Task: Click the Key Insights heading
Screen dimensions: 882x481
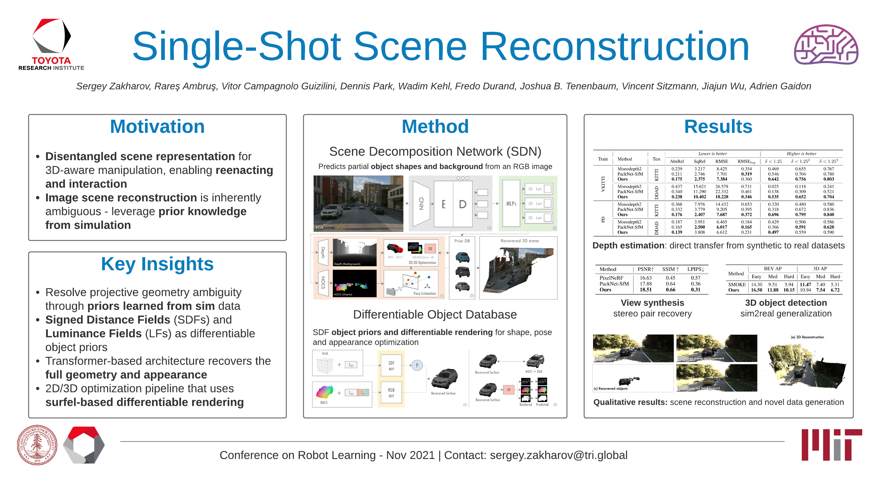Action: [157, 264]
